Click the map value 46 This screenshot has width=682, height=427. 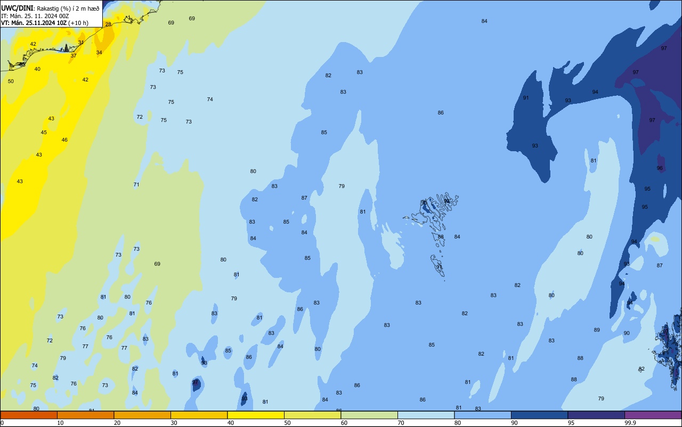pos(64,140)
